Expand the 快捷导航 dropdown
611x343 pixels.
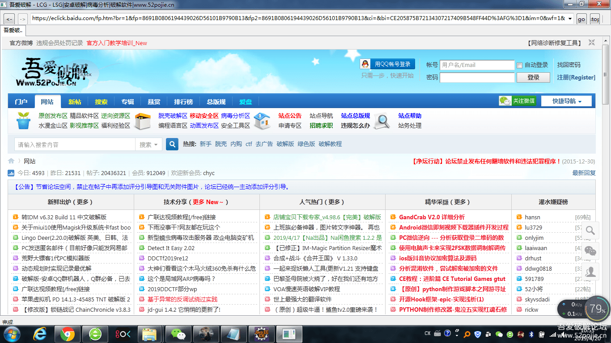coord(566,101)
